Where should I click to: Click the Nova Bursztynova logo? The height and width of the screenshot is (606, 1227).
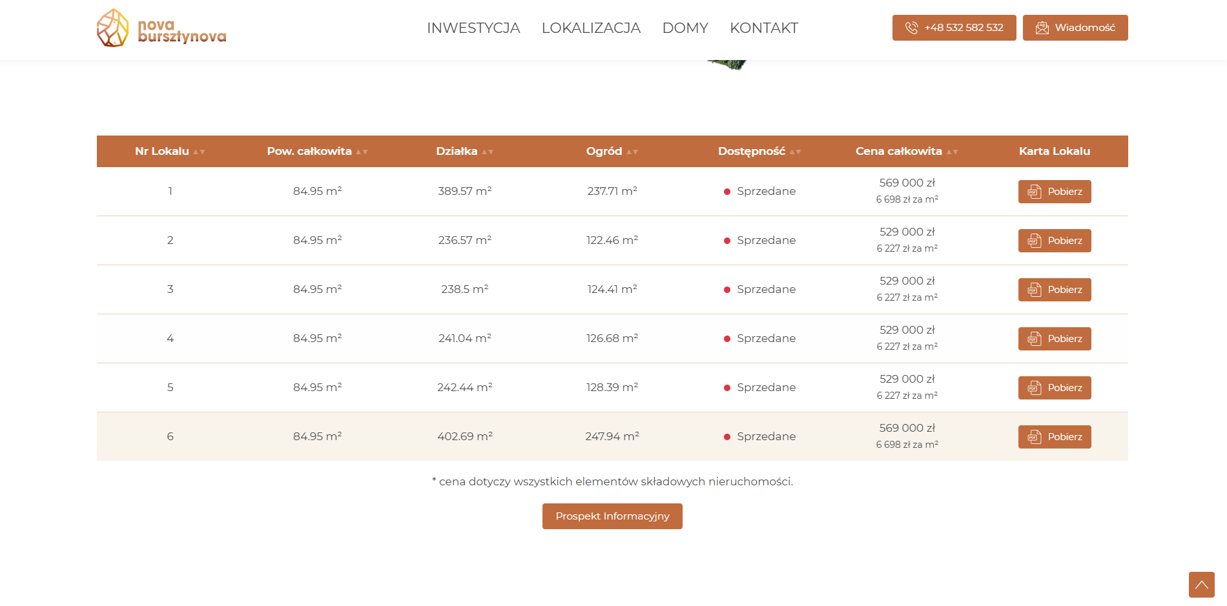click(x=161, y=28)
